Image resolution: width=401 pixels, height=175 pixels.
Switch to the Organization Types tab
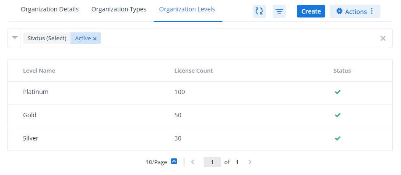119,9
